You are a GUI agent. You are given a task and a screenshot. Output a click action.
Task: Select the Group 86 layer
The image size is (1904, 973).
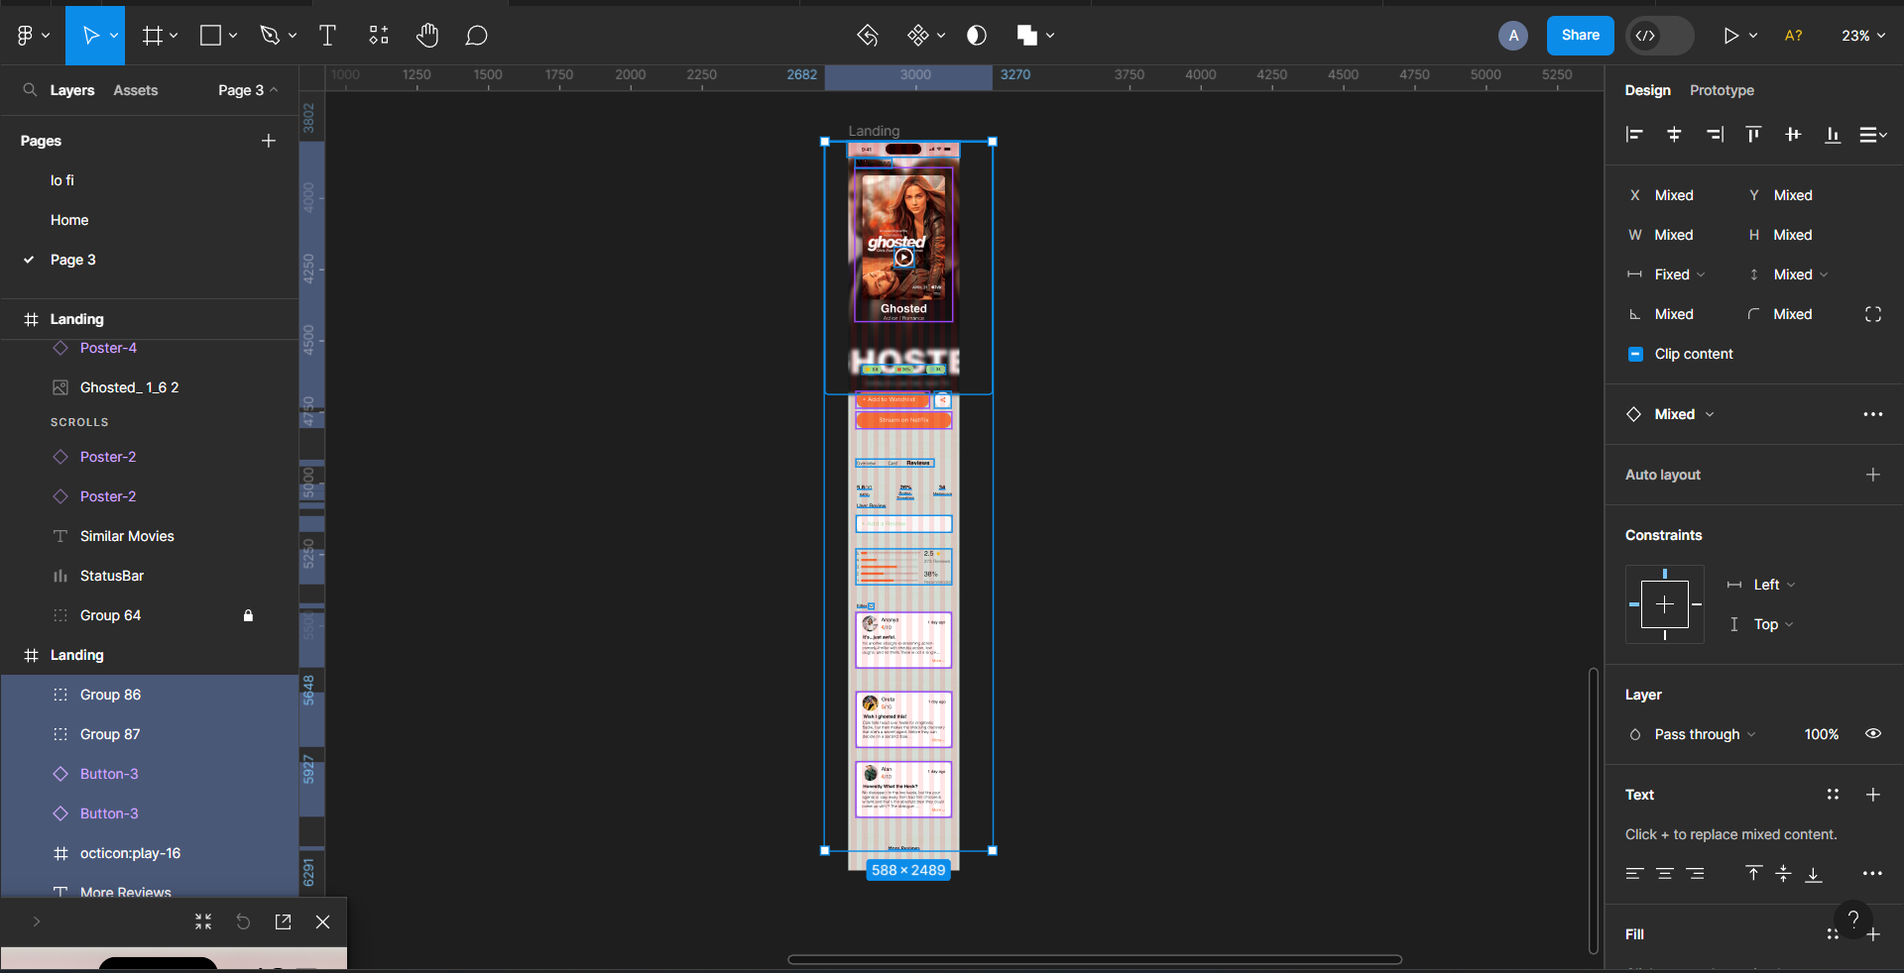pyautogui.click(x=149, y=695)
